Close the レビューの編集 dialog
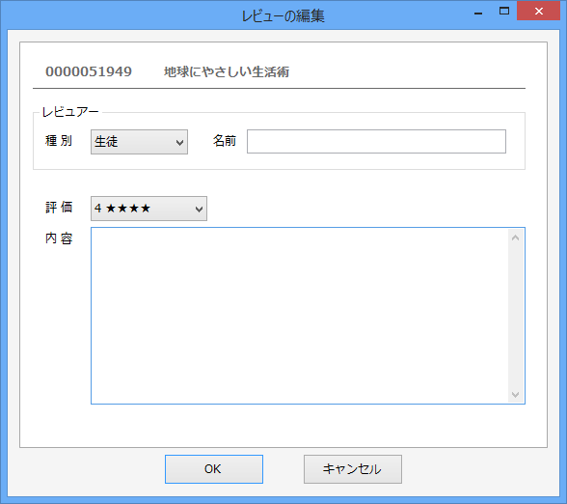 tap(538, 12)
